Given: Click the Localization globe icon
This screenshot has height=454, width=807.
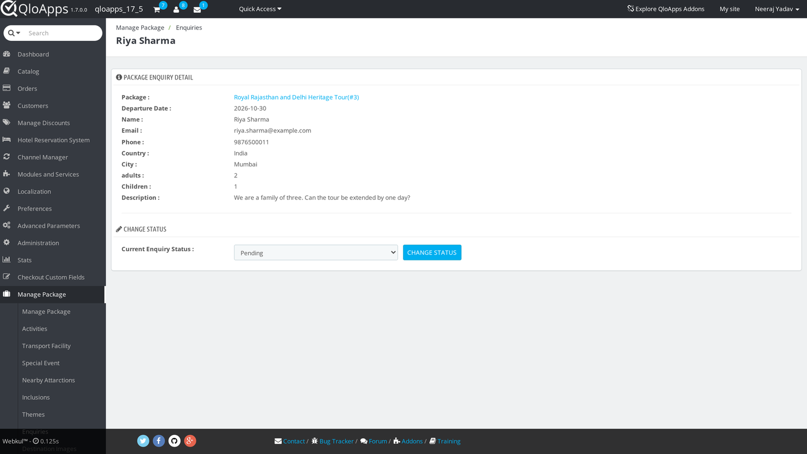Looking at the screenshot, I should pyautogui.click(x=7, y=191).
